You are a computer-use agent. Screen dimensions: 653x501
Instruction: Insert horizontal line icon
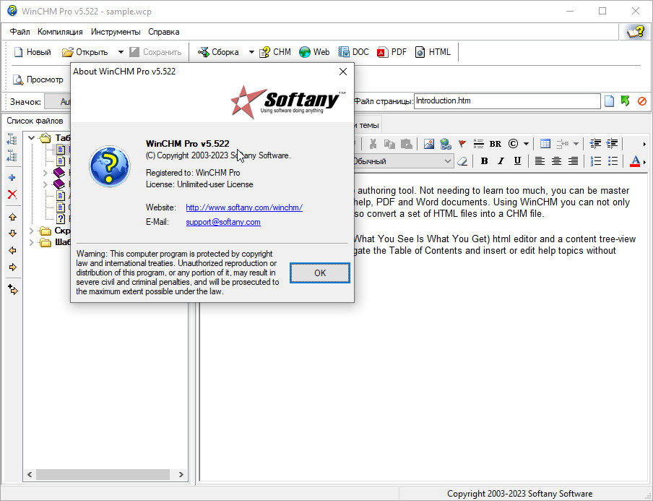(478, 144)
